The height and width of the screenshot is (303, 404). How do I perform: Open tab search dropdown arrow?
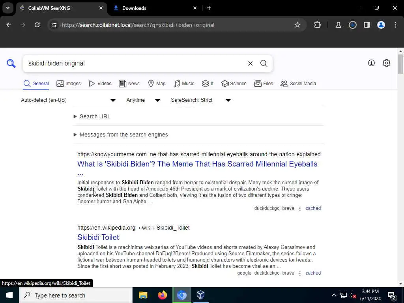(x=8, y=8)
